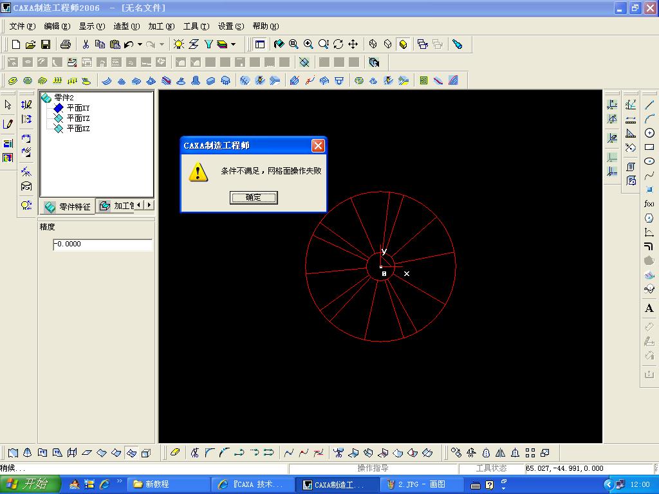Click the pan four-arrow icon
The image size is (659, 494).
point(353,44)
